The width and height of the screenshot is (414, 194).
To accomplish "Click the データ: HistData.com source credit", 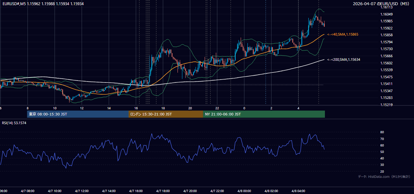I will coord(384,177).
